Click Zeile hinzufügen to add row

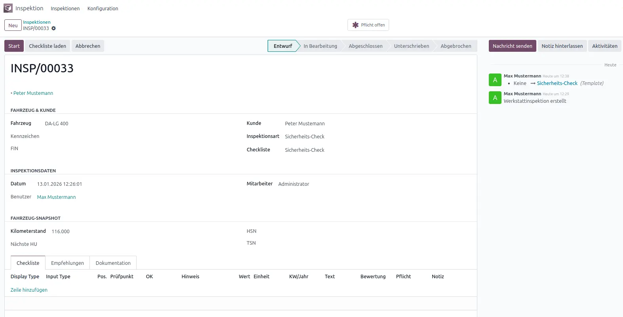pyautogui.click(x=29, y=290)
